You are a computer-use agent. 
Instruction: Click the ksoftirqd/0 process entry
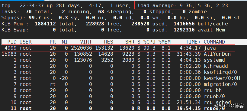pos(220,72)
